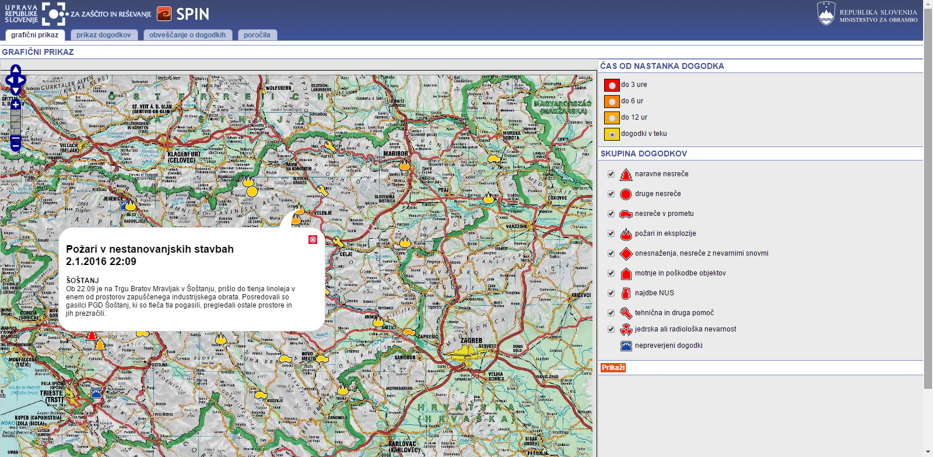The height and width of the screenshot is (457, 933).
Task: Open the car accident marker near Murska Sobota
Action: pyautogui.click(x=494, y=158)
